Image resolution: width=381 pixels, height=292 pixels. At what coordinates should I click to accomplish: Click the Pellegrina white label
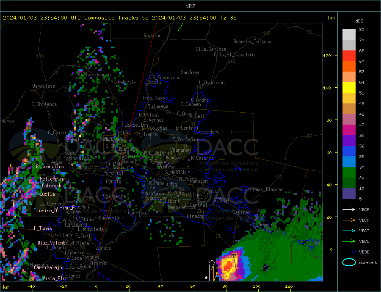[x=53, y=179]
